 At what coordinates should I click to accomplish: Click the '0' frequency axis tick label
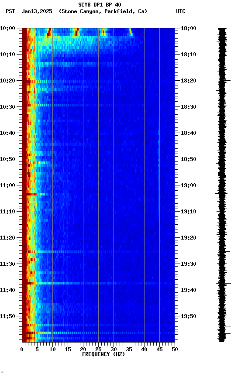[x=22, y=350]
